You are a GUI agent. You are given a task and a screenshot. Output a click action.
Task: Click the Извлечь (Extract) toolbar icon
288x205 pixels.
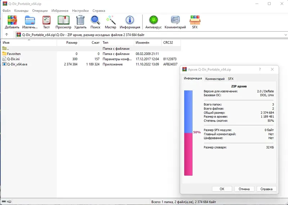(x=30, y=20)
